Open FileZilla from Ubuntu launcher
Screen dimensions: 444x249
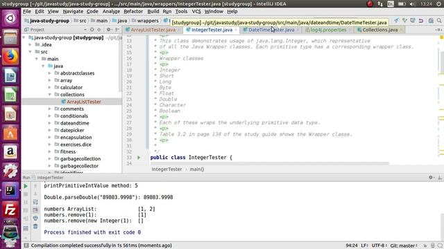point(10,210)
